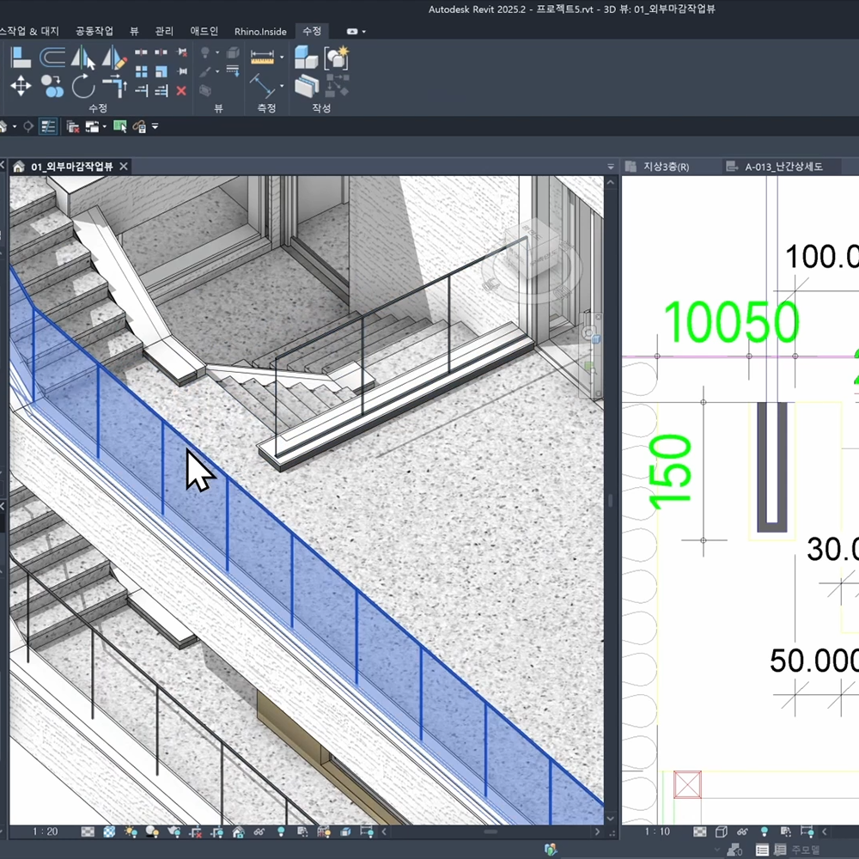
Task: Click the Array tool icon
Action: click(x=142, y=71)
